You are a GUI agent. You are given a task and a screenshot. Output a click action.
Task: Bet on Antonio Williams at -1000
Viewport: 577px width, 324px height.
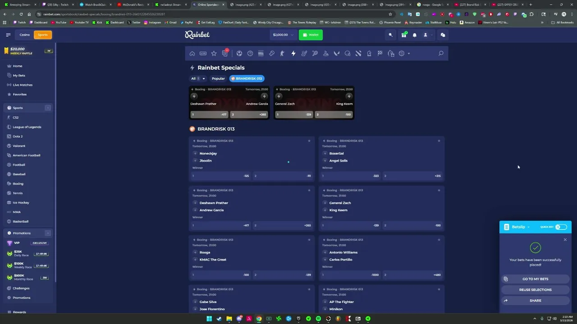tap(350, 275)
